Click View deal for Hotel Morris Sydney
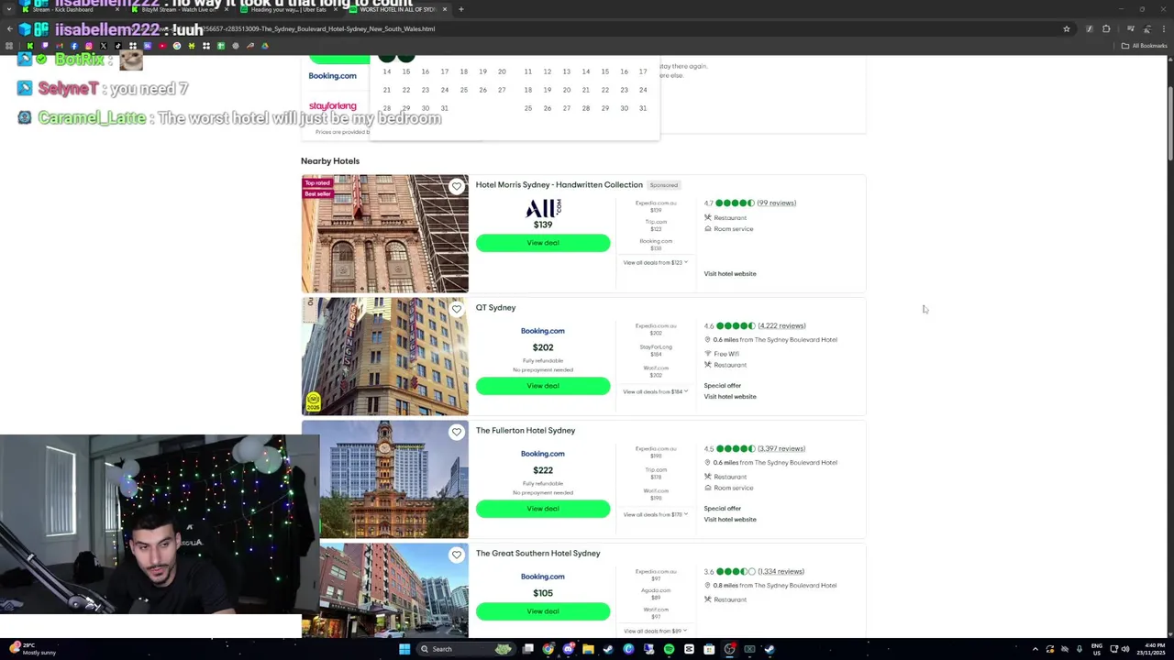The width and height of the screenshot is (1174, 660). click(x=543, y=243)
